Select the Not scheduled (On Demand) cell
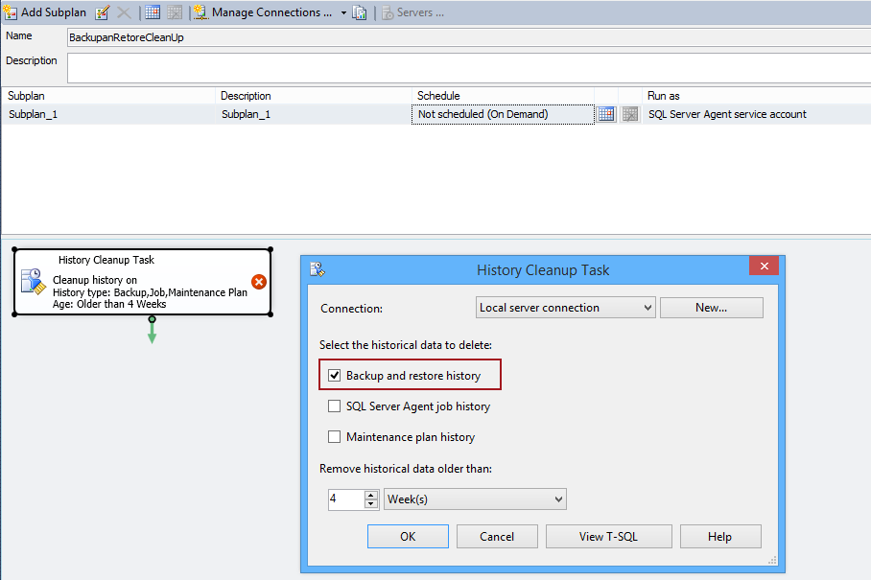Viewport: 871px width, 580px height. pos(503,114)
